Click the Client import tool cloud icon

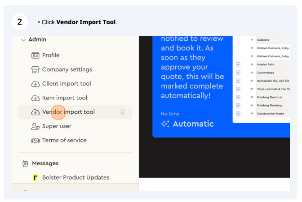35,84
